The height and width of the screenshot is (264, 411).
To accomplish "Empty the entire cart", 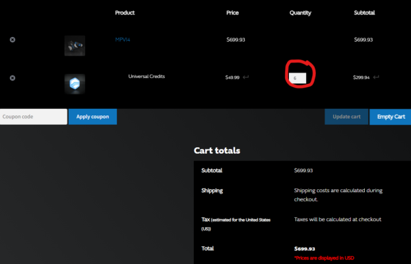I will tap(391, 117).
